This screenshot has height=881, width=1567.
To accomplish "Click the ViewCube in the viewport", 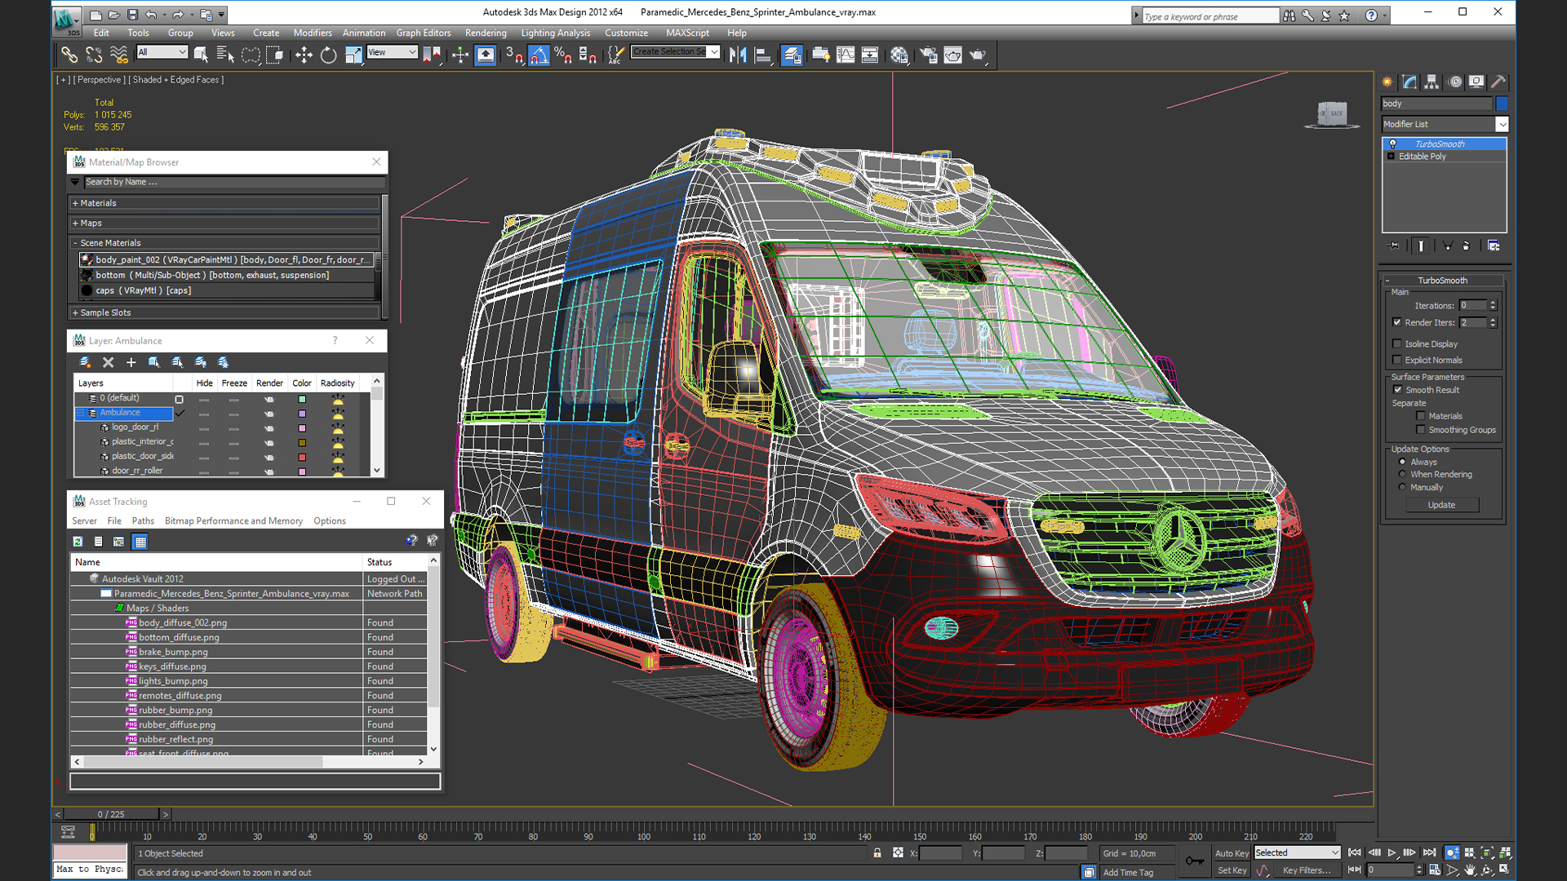I will [x=1332, y=114].
